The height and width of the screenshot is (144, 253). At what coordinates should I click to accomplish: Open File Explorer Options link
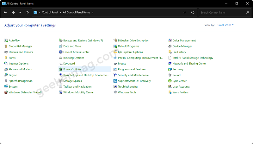(x=130, y=52)
